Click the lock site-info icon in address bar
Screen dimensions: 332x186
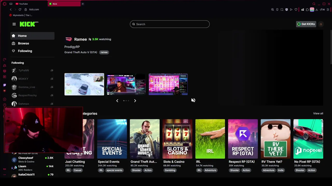pos(25,10)
